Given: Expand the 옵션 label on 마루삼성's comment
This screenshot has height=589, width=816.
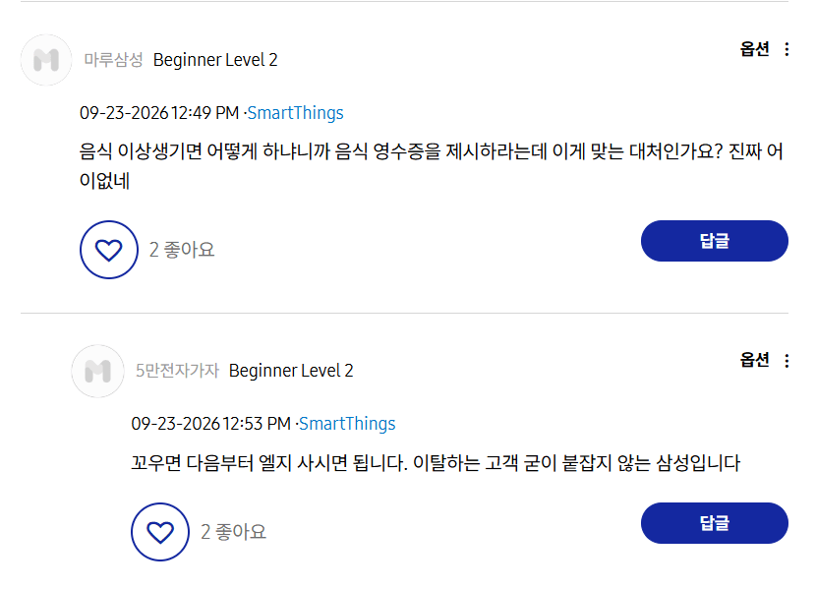Looking at the screenshot, I should tap(755, 49).
